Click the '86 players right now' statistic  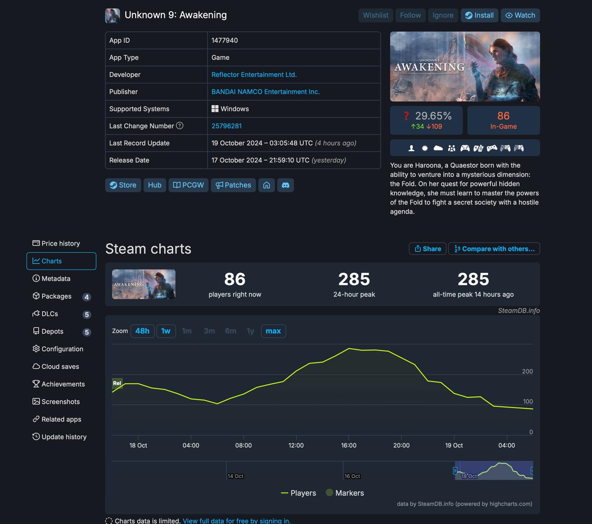pos(235,284)
